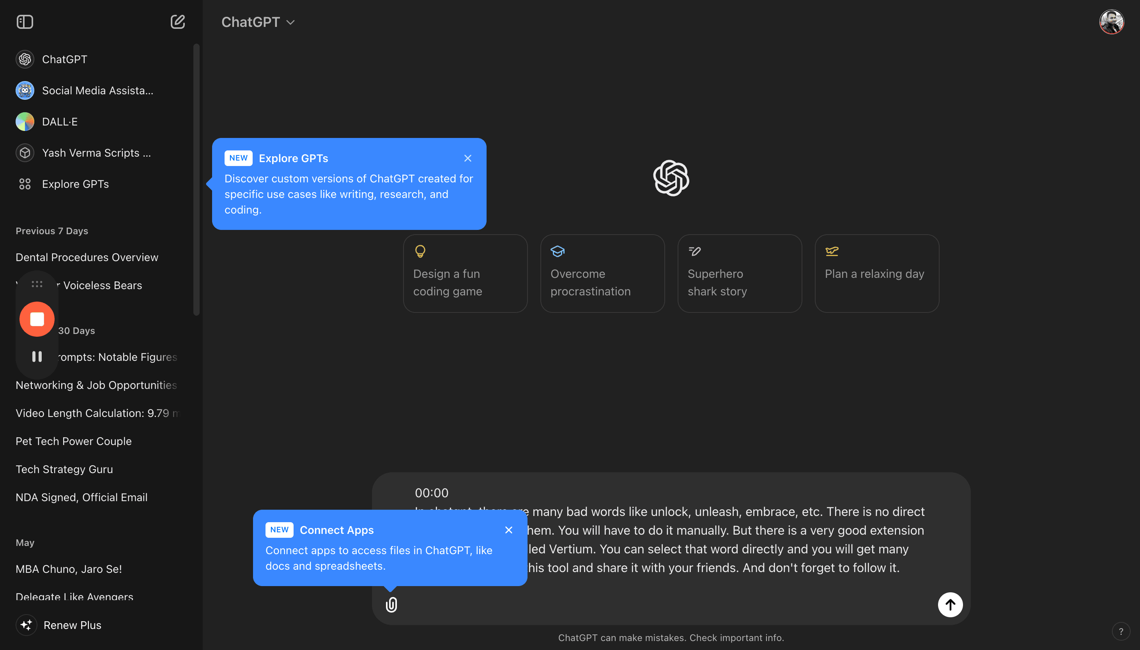Open Social Media Assistant GPT
Viewport: 1140px width, 650px height.
[x=97, y=91]
